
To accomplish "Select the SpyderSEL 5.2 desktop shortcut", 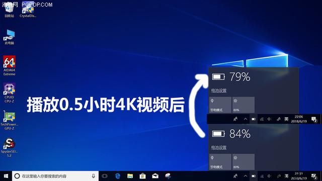I will (9, 147).
